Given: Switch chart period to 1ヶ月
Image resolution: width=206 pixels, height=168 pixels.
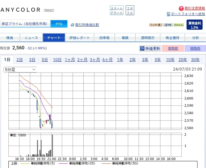Looking at the screenshot, I should [70, 60].
